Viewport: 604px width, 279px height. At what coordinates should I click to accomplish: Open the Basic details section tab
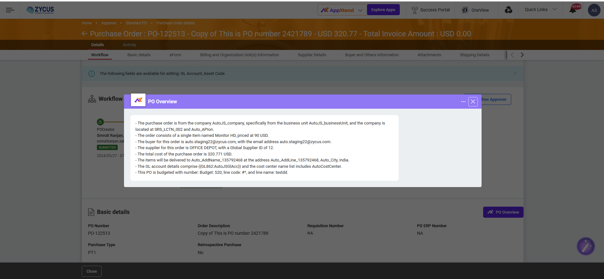[x=139, y=55]
